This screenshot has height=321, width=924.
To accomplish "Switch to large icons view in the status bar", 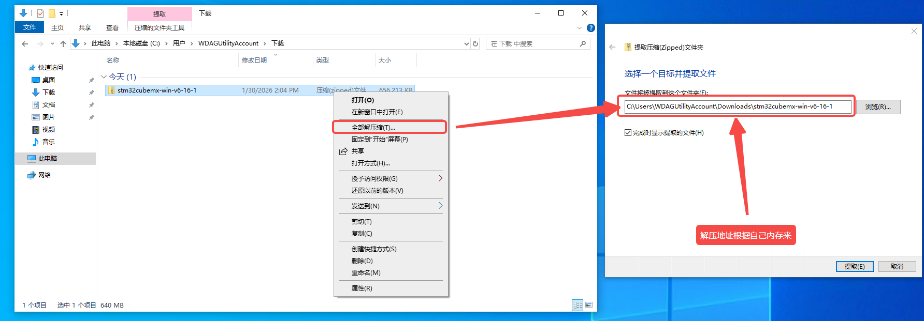I will tap(589, 305).
